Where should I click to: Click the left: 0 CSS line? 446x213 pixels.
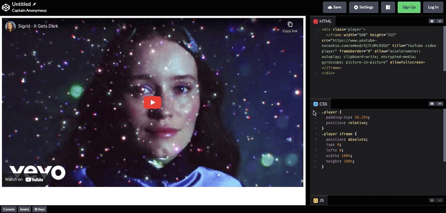pyautogui.click(x=335, y=150)
